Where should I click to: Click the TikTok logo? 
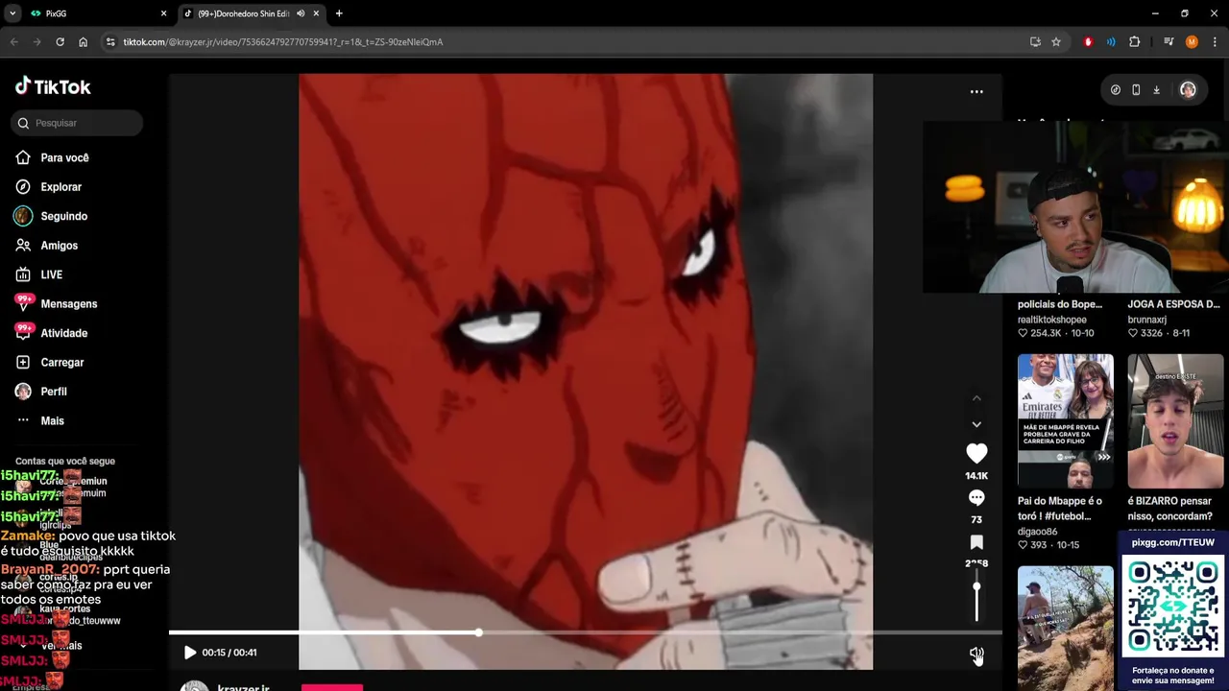tap(53, 86)
